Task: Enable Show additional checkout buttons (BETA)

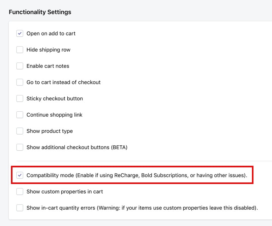Action: pos(20,147)
